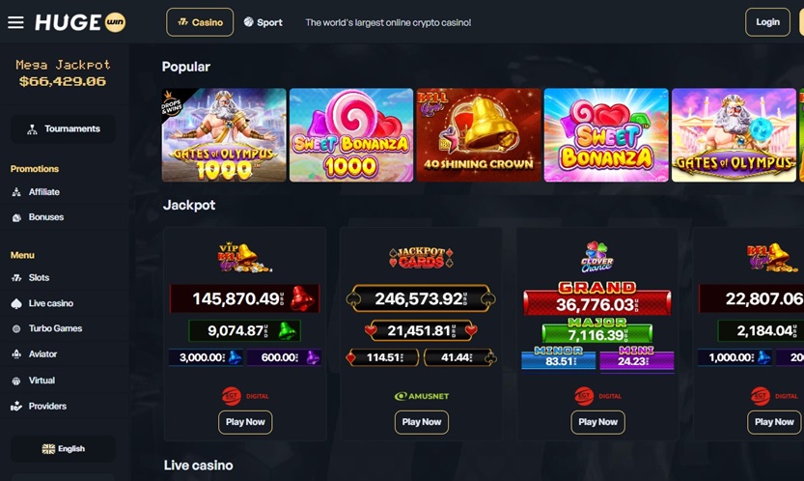Open the hamburger menu icon
The width and height of the screenshot is (804, 481).
15,22
